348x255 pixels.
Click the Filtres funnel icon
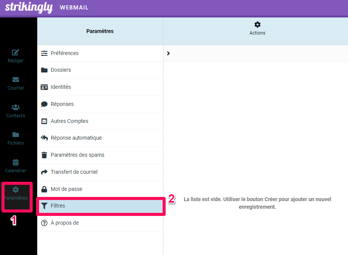[x=44, y=206]
